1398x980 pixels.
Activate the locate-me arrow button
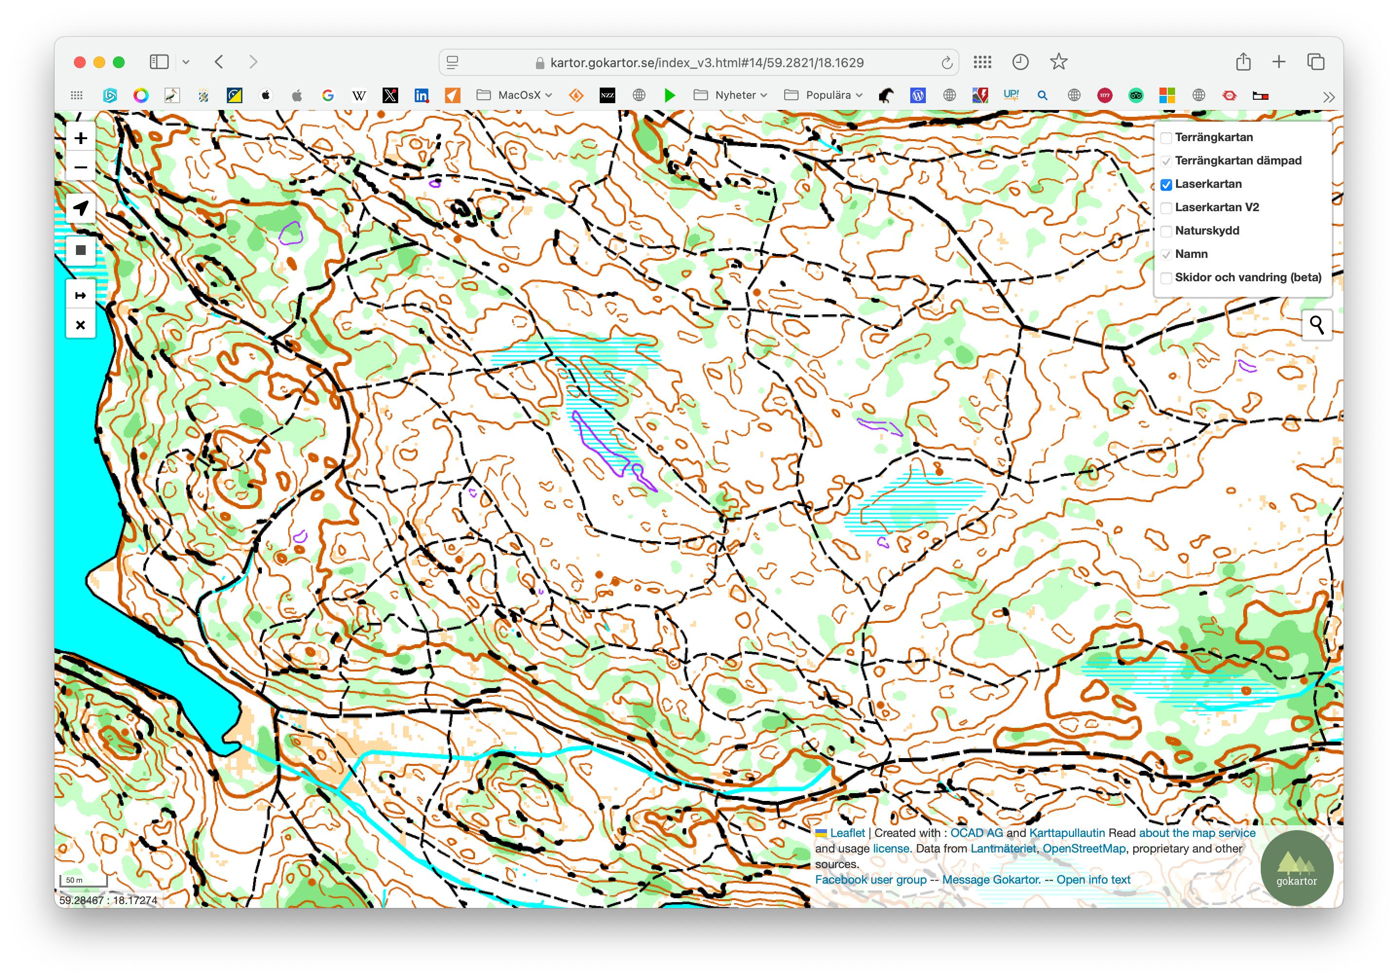tap(80, 208)
